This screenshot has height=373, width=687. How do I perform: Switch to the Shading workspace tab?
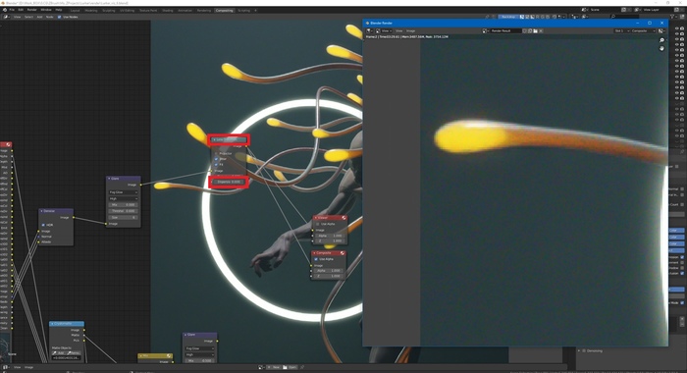pos(168,10)
